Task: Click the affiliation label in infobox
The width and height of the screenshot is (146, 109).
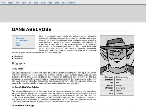Action: point(109,88)
